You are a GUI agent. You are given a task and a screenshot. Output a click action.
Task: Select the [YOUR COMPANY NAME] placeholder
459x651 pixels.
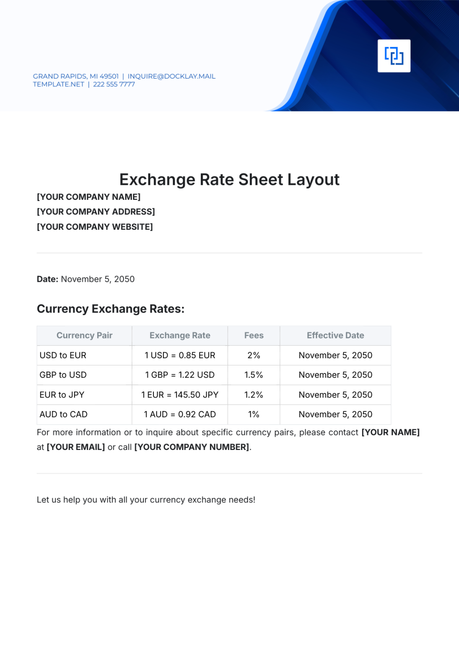tap(89, 197)
